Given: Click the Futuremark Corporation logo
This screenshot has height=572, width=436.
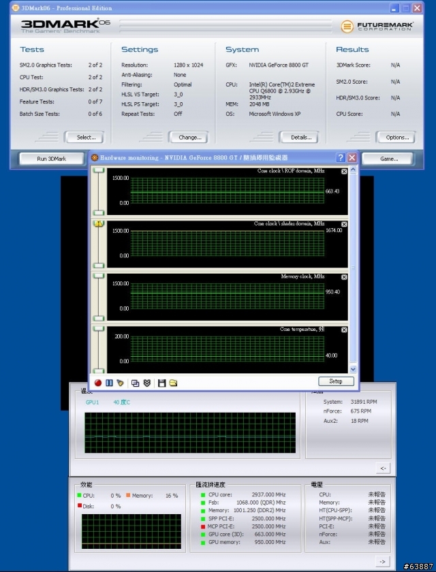Looking at the screenshot, I should 377,27.
